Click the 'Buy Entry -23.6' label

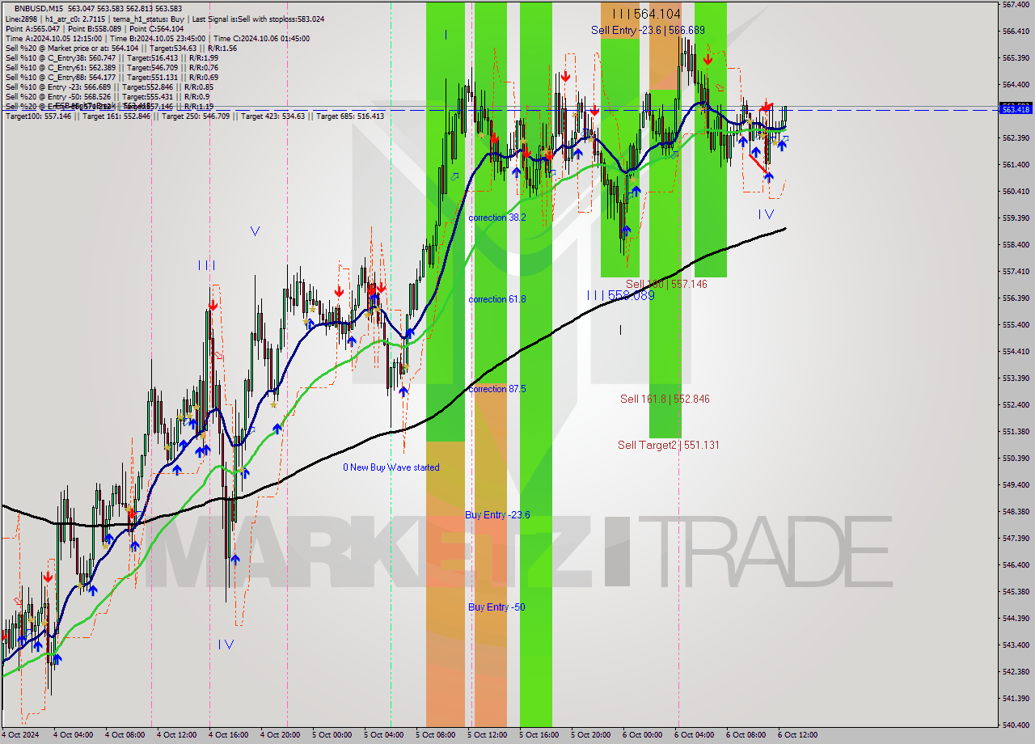(497, 515)
